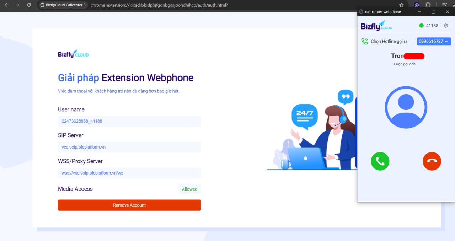This screenshot has width=455, height=241.
Task: Go back in the browser
Action: coord(7,5)
